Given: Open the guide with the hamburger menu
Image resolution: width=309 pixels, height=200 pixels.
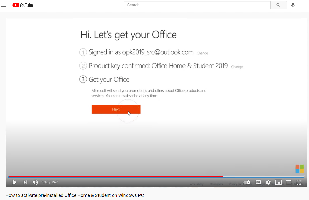Looking at the screenshot, I should (3, 5).
